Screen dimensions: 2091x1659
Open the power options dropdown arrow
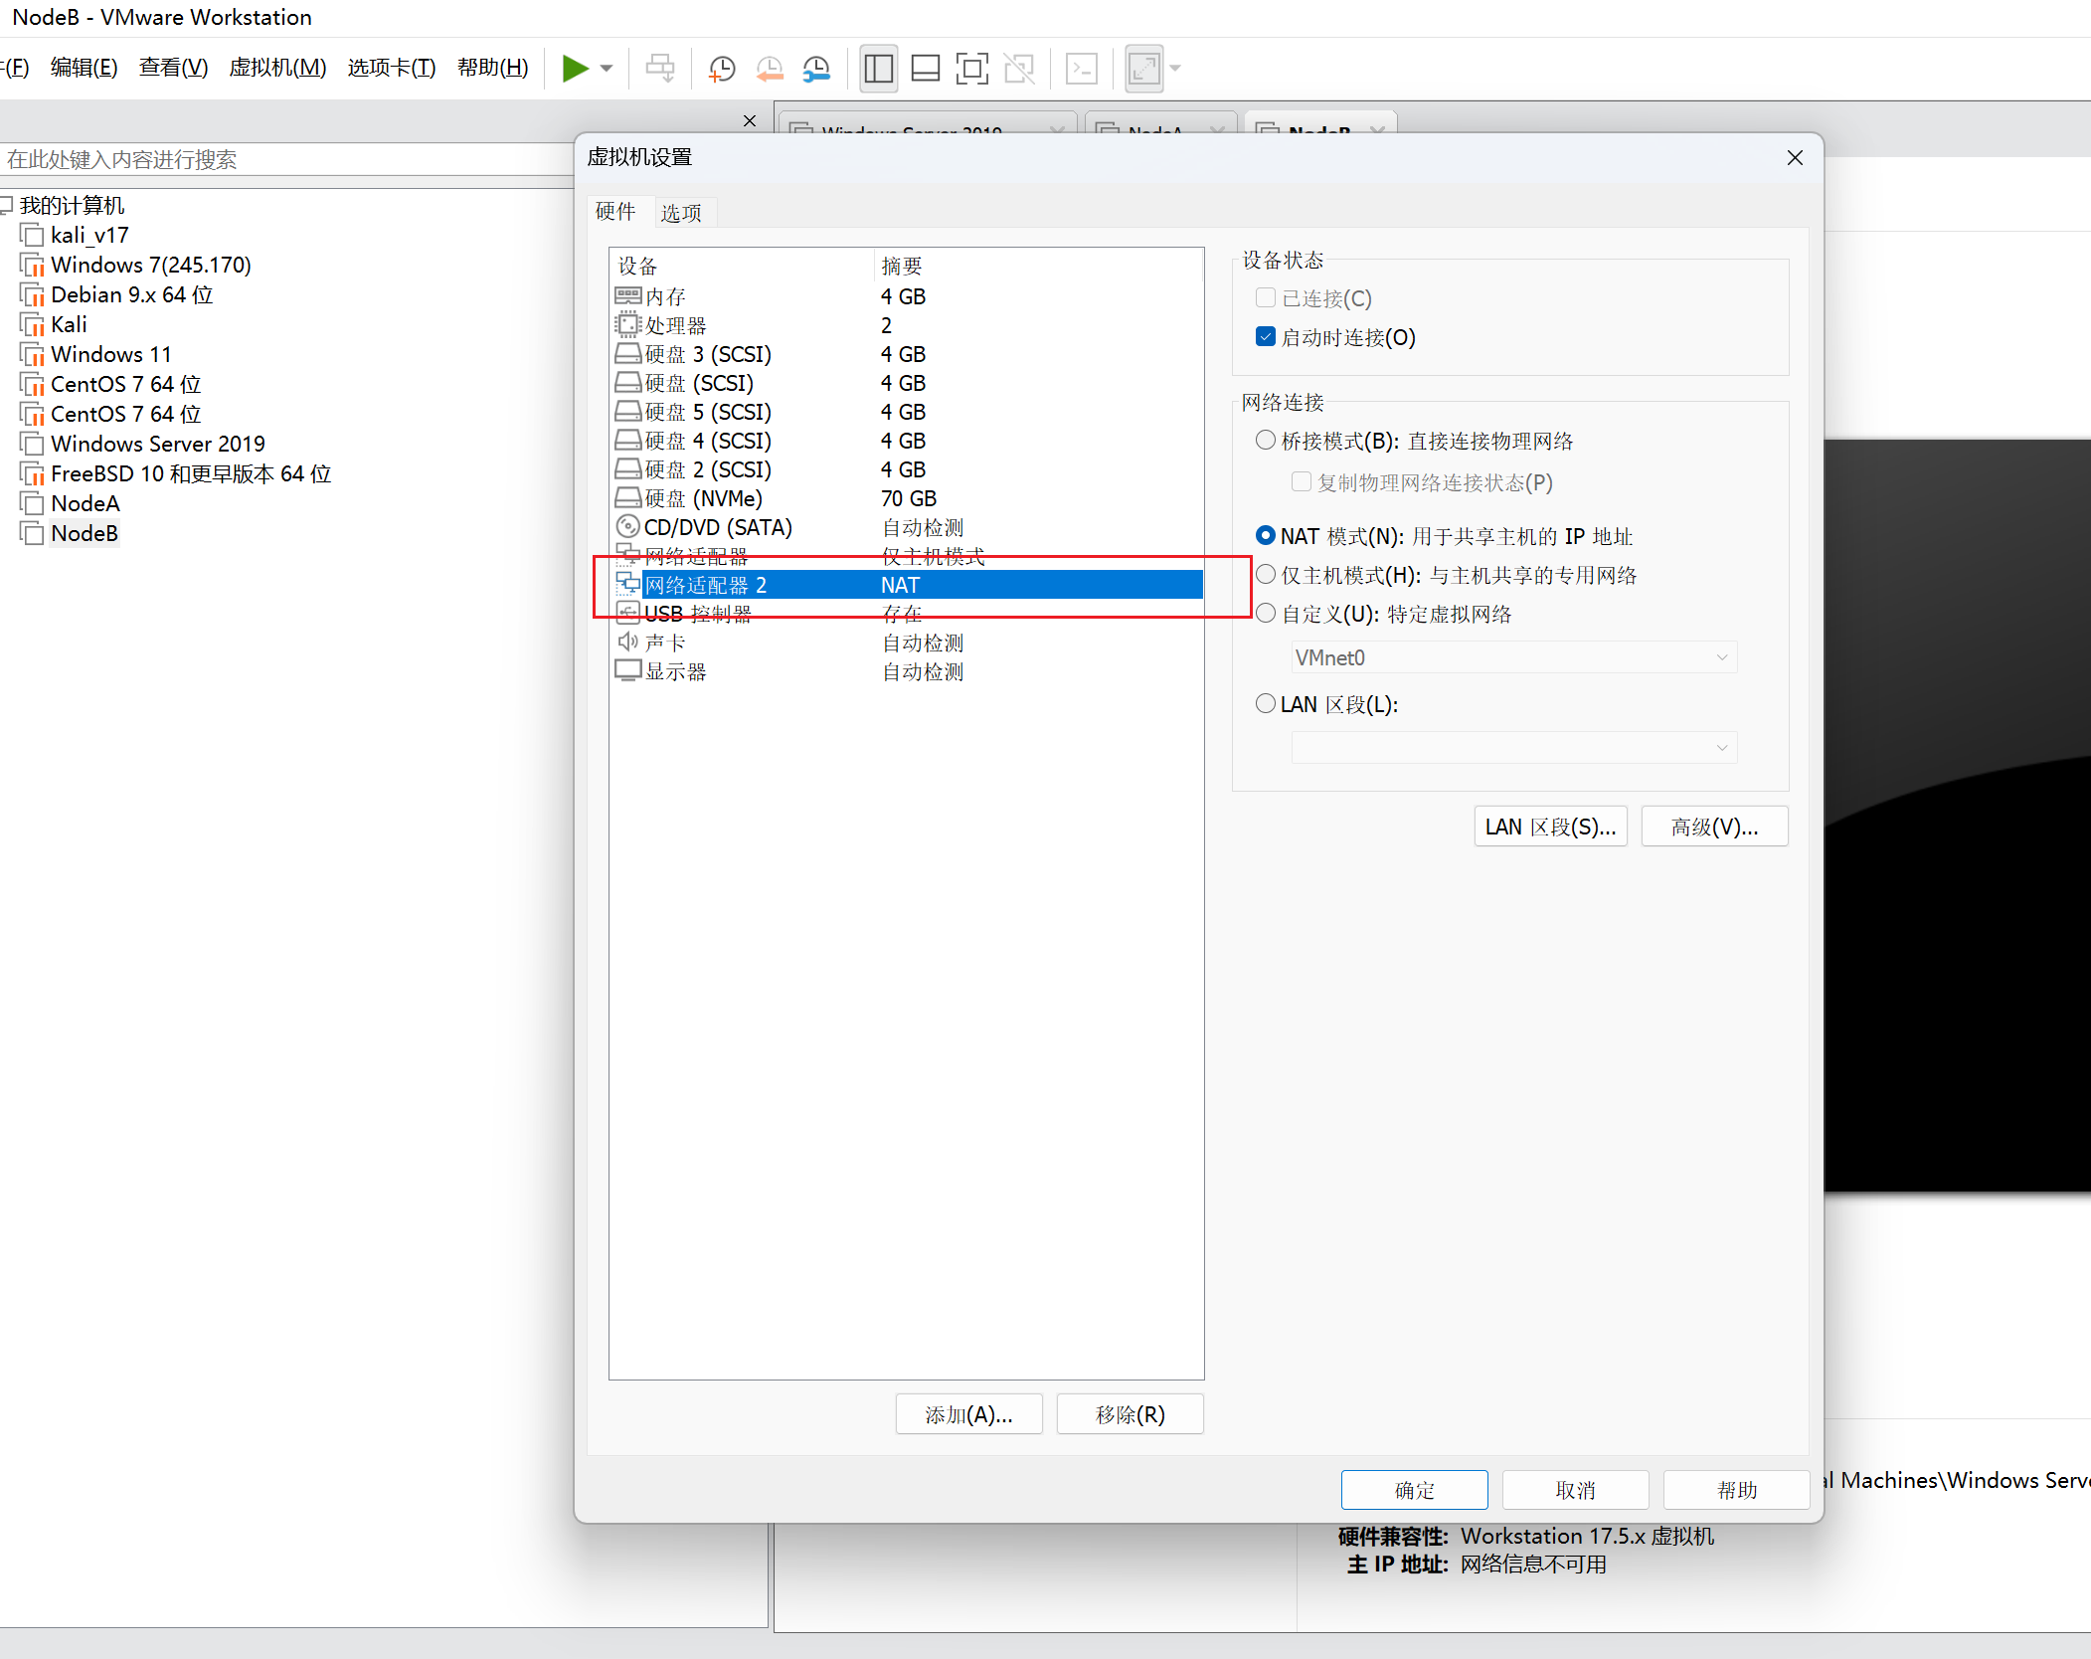[x=607, y=69]
